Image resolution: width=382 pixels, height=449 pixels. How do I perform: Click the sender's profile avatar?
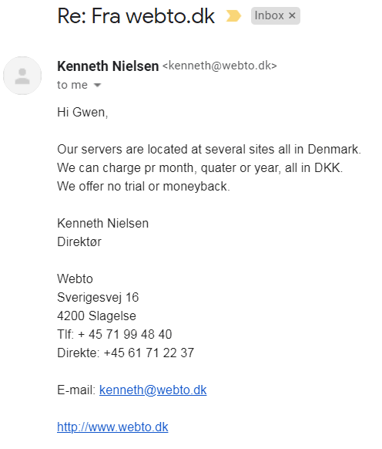tap(22, 76)
